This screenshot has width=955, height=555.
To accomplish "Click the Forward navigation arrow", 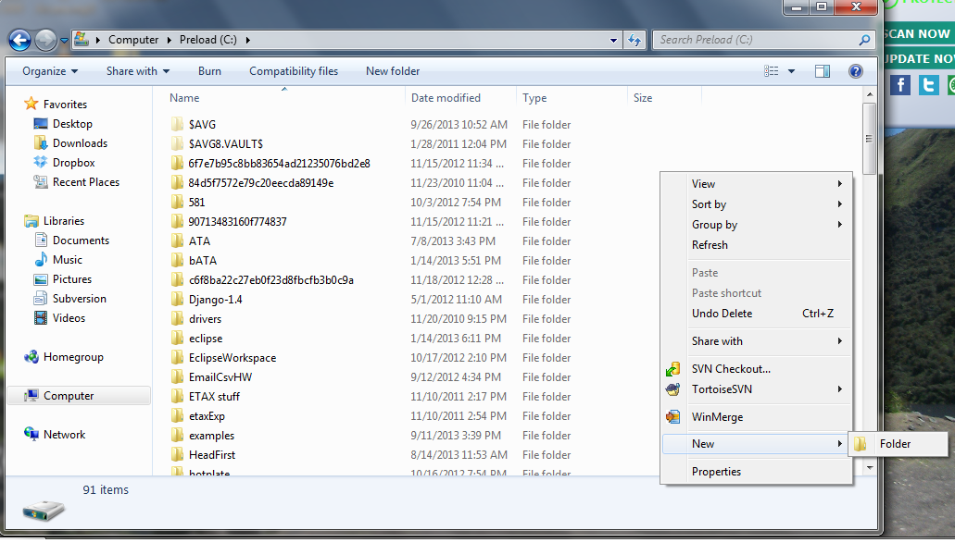I will (45, 40).
